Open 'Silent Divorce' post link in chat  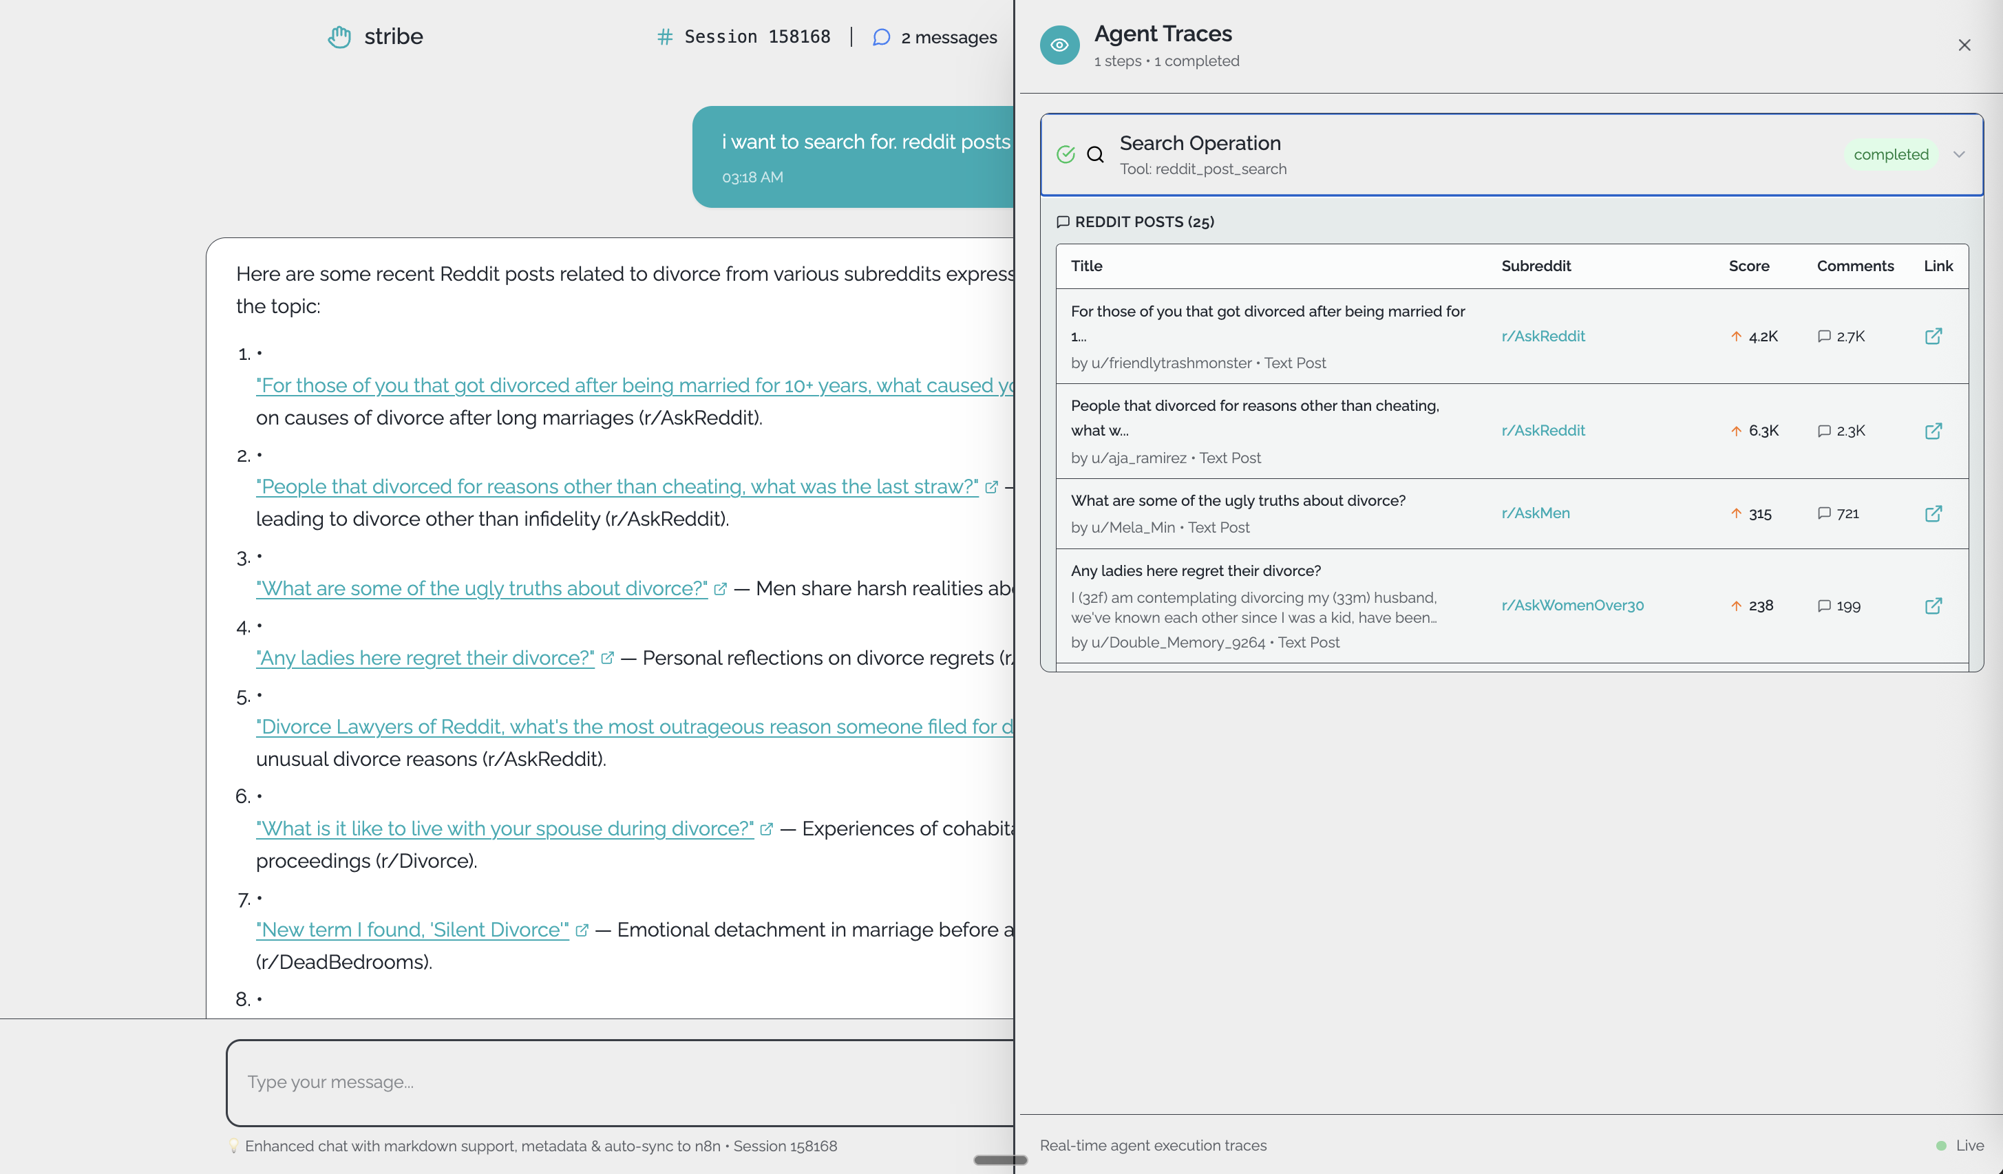(412, 930)
